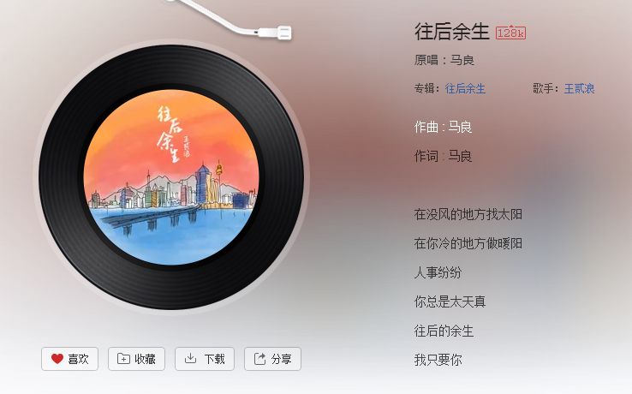The width and height of the screenshot is (632, 394).
Task: Select lyric line 在你冷的地方做暖阳
Action: 468,243
